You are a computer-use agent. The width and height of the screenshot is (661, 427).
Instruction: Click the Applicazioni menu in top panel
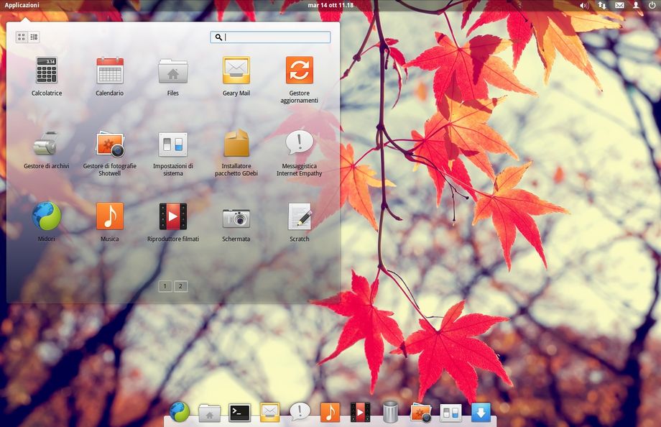(22, 5)
